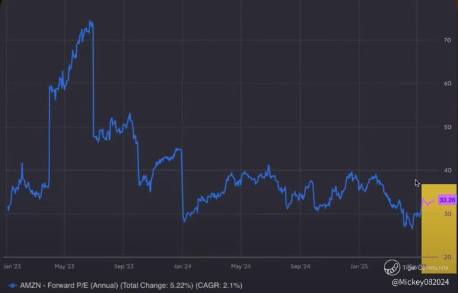Click the AMZN Forward P/E legend entry
This screenshot has width=458, height=293.
125,285
